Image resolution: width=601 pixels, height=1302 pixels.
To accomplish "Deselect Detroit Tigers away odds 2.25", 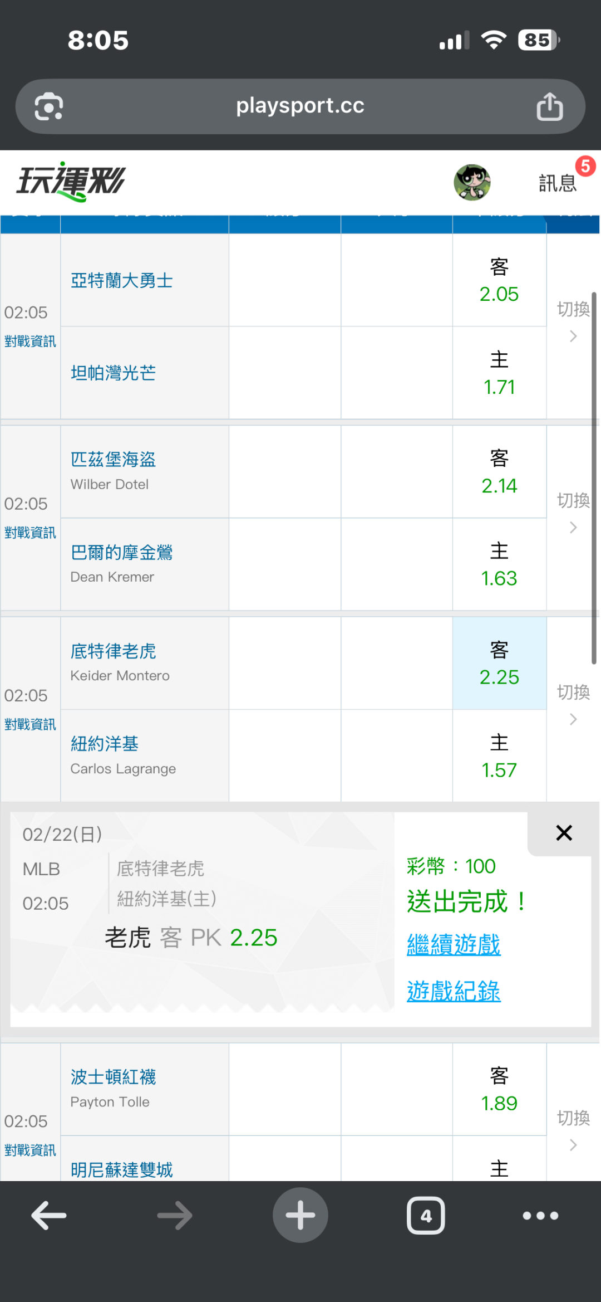I will pos(499,663).
